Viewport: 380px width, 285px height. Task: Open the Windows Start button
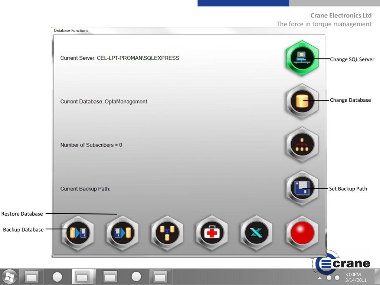coord(9,277)
